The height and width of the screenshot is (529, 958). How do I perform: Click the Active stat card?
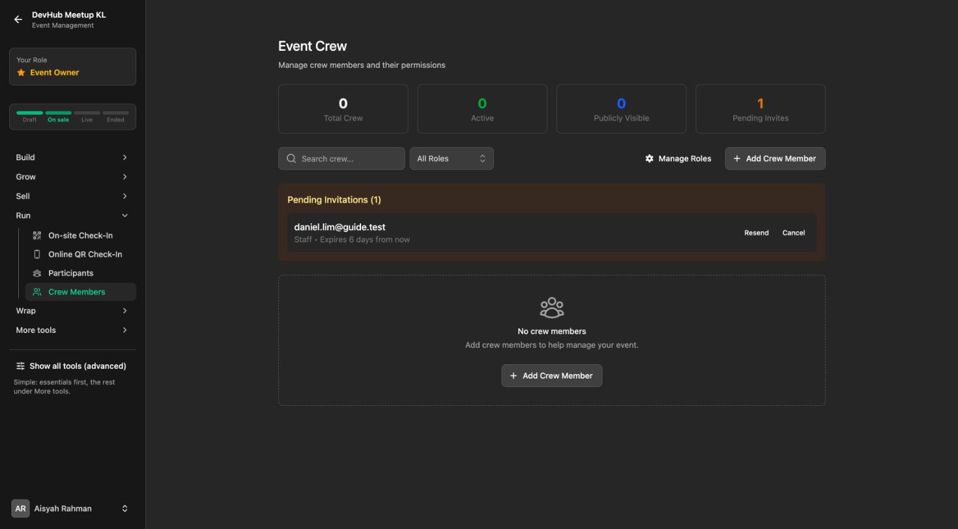482,109
